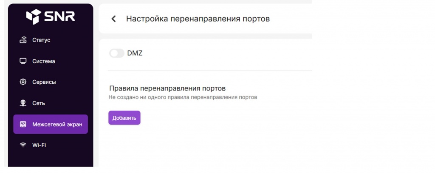Enable the DMZ toggle switch
Screen dimensions: 435x173
pos(117,53)
